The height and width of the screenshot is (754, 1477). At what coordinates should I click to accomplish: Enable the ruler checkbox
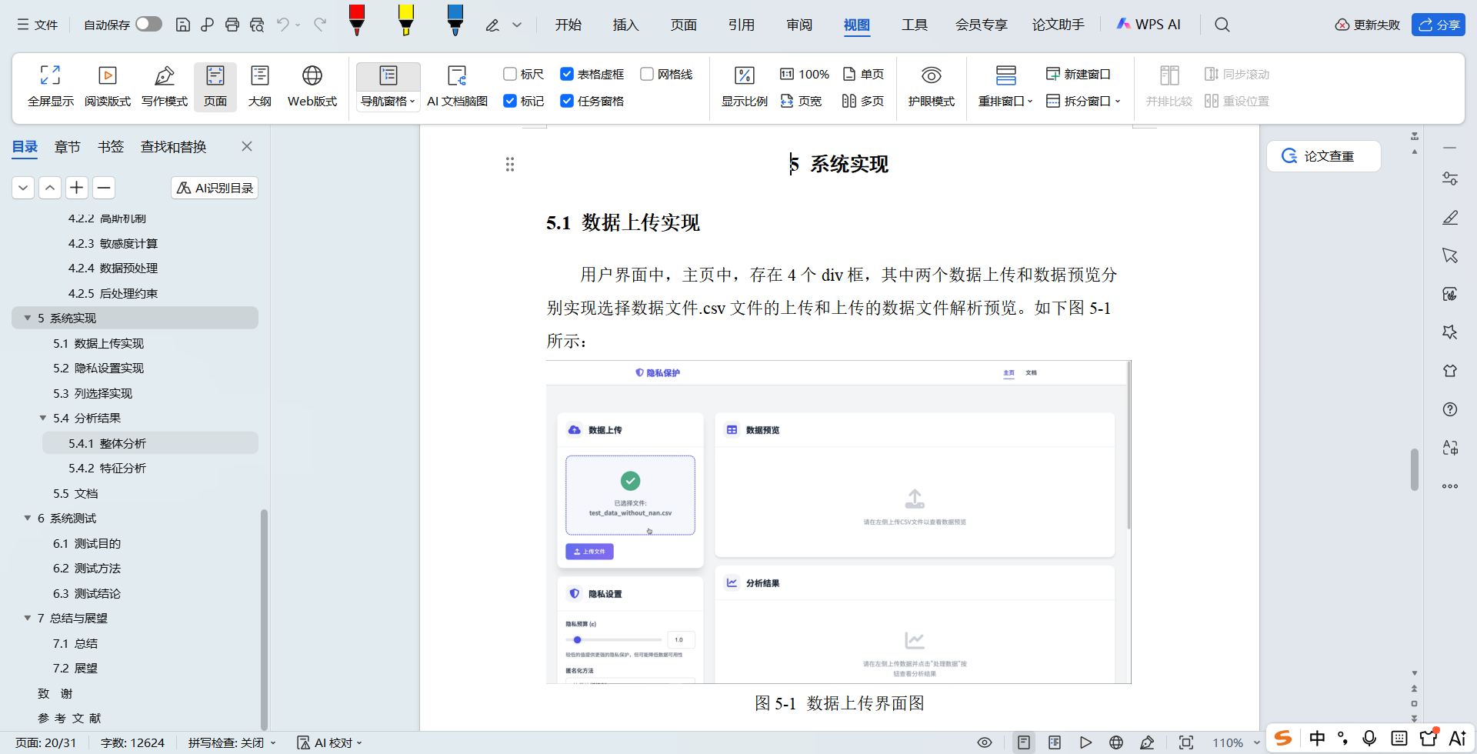point(509,74)
